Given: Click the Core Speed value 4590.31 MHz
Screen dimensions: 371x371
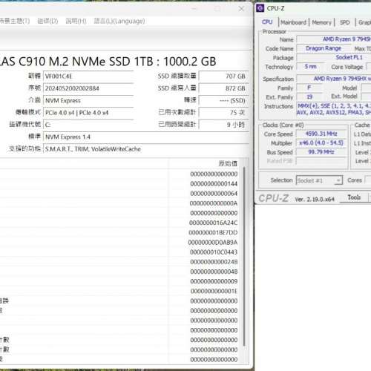Looking at the screenshot, I should click(321, 134).
